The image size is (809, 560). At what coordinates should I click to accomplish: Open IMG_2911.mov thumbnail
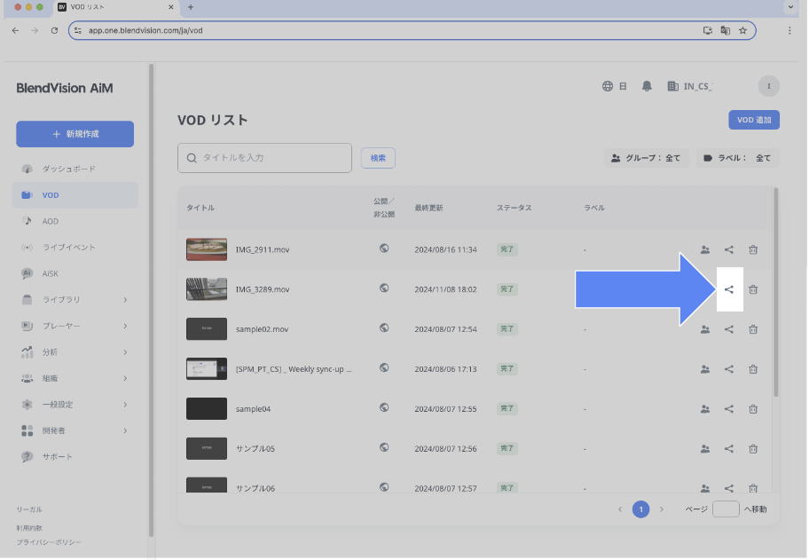point(207,249)
